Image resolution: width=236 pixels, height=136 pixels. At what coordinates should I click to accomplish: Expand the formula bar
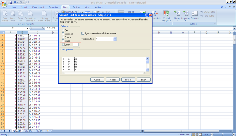coord(235,28)
